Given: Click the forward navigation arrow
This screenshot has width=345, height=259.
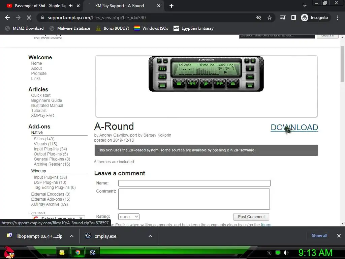Looking at the screenshot, I should [x=18, y=18].
